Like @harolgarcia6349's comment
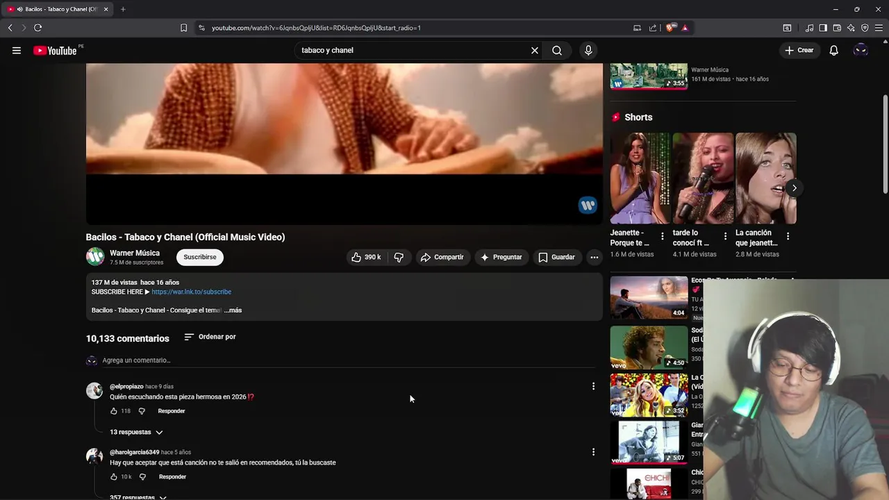 (114, 477)
